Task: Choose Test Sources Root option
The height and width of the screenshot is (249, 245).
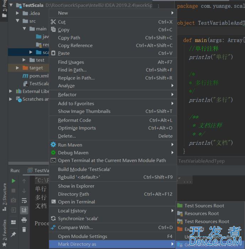Action: coord(210,206)
